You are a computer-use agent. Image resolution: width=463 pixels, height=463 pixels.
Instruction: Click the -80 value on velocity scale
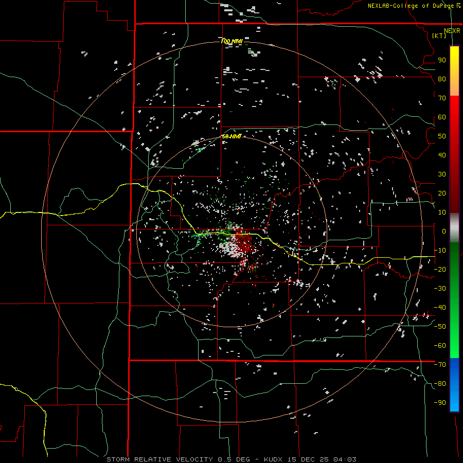[440, 384]
